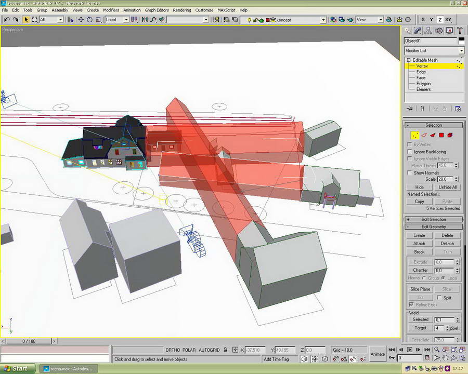Choose Edge sub-object selection icon
The image size is (468, 374).
coord(424,135)
